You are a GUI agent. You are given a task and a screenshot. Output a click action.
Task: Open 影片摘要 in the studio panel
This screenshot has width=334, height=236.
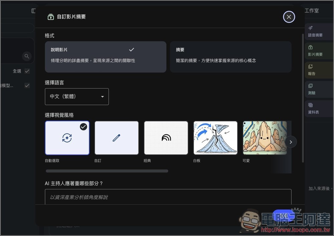click(x=319, y=51)
